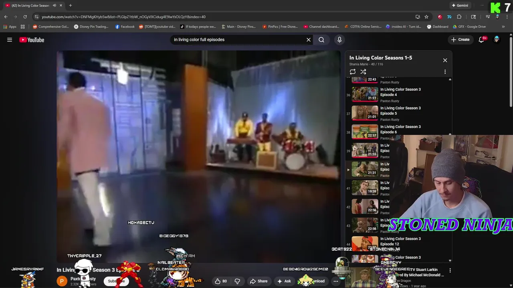Open the notifications bell
513x288 pixels.
(x=482, y=40)
